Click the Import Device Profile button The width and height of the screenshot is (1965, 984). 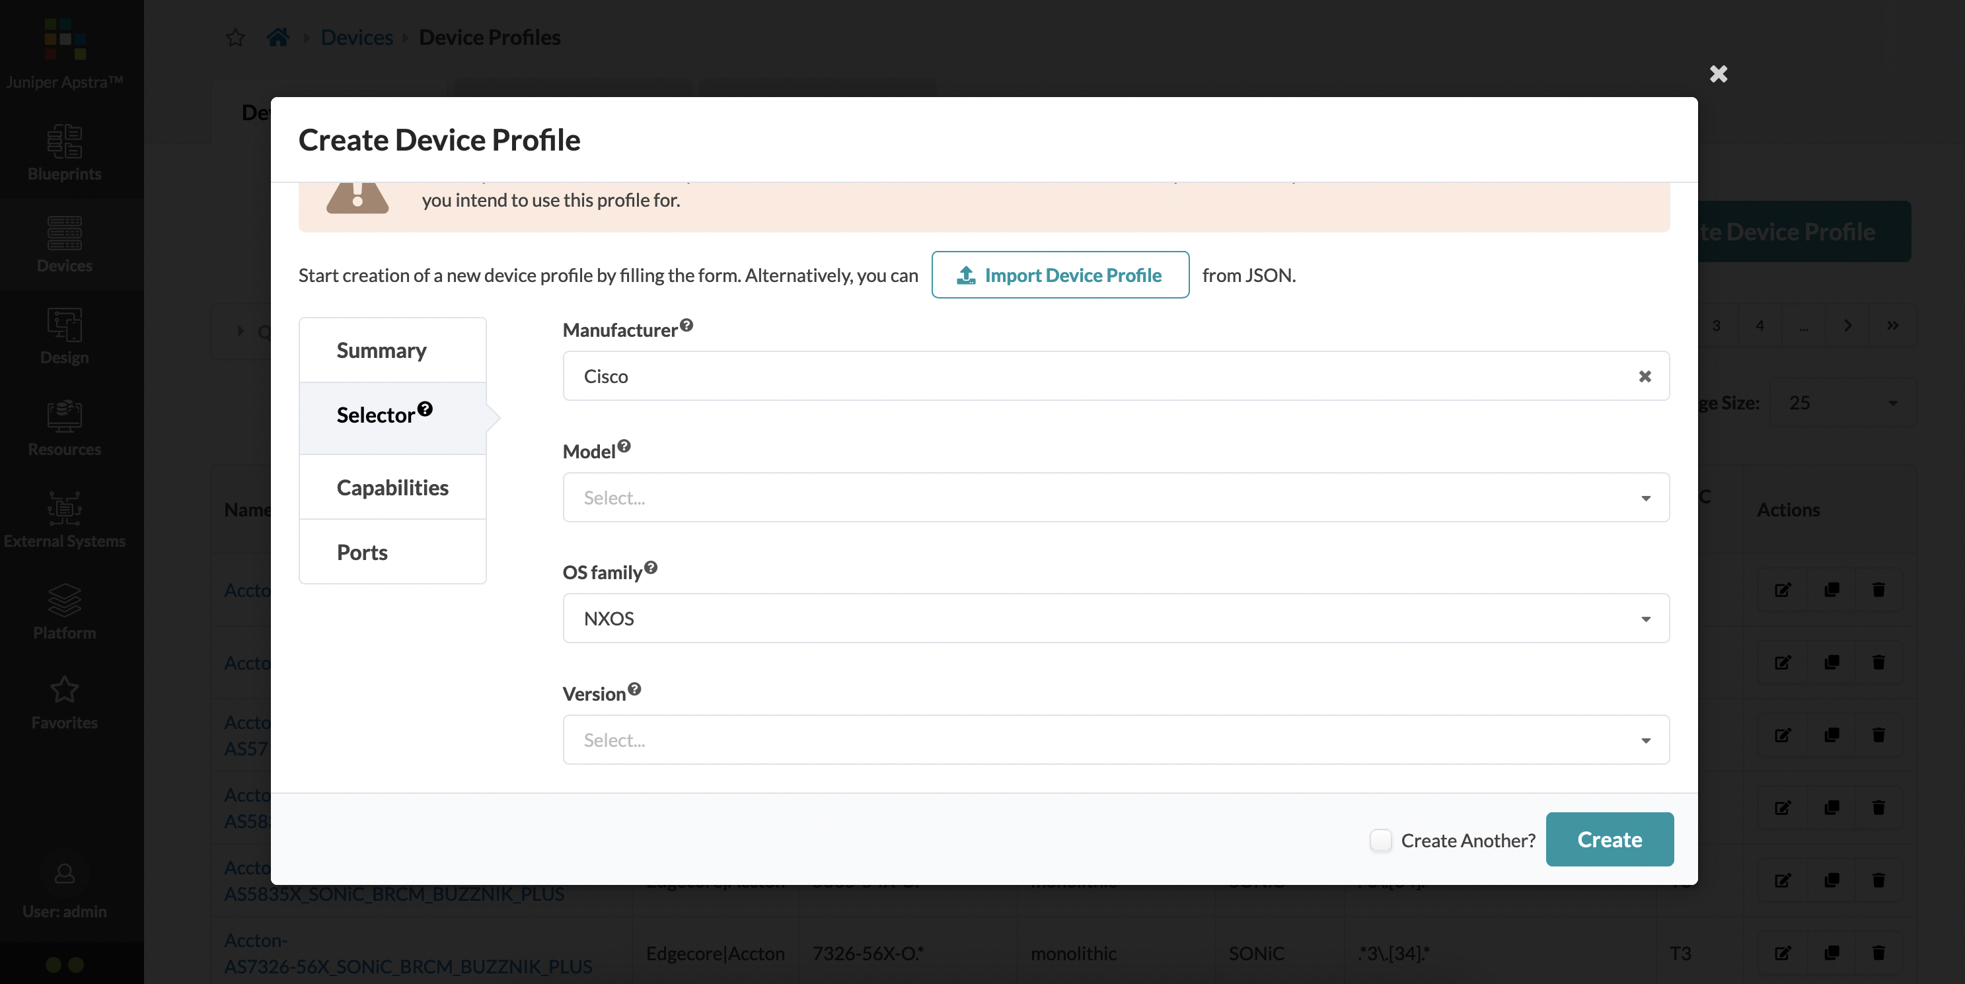pos(1060,274)
